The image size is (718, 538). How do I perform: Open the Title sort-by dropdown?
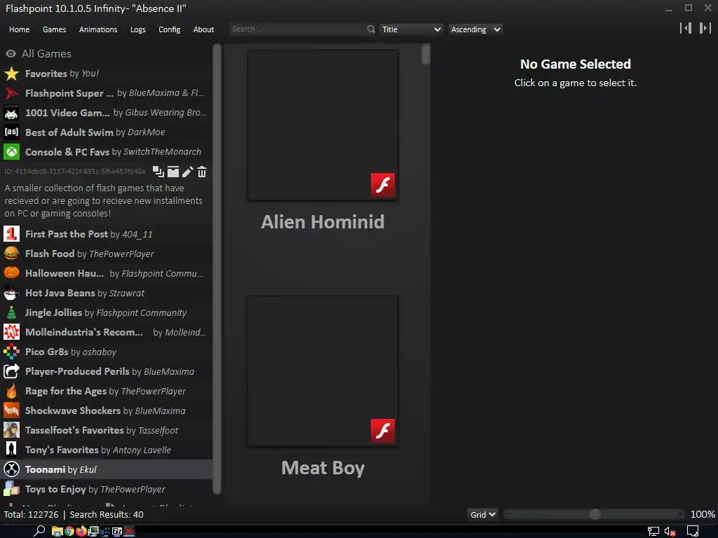click(x=411, y=29)
